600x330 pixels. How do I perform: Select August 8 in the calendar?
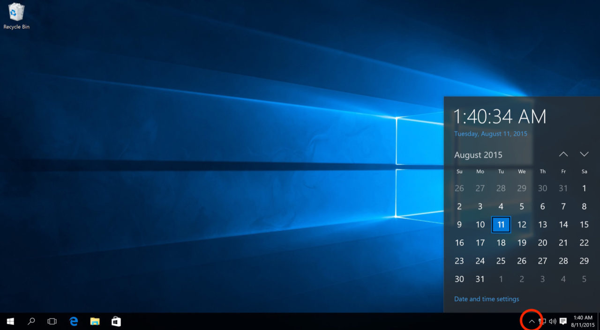[x=584, y=206]
